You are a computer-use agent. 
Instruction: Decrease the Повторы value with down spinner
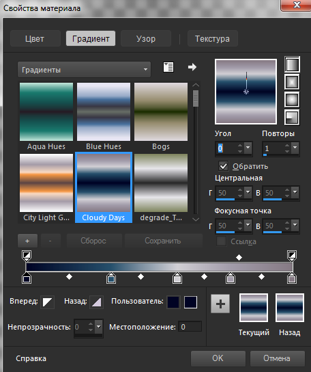click(287, 151)
